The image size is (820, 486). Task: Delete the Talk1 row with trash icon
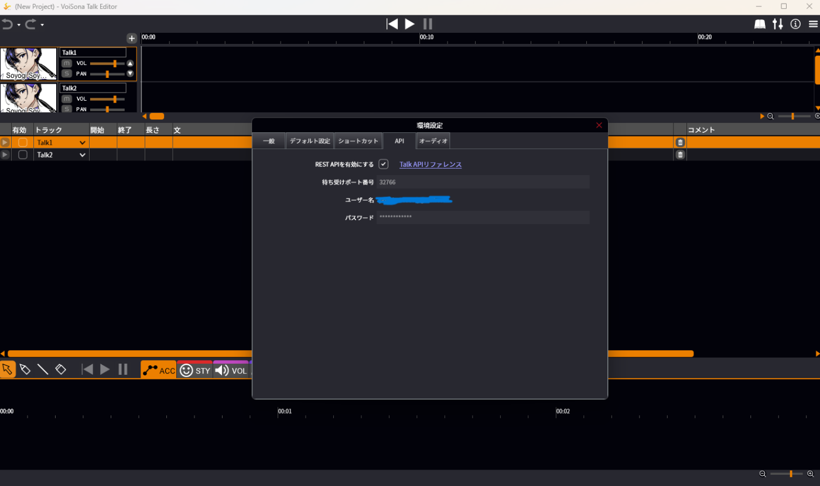(680, 142)
